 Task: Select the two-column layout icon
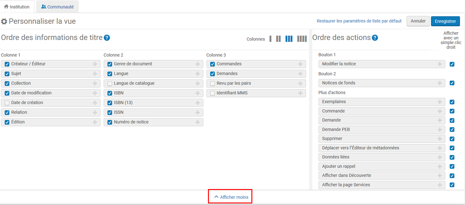(x=278, y=39)
